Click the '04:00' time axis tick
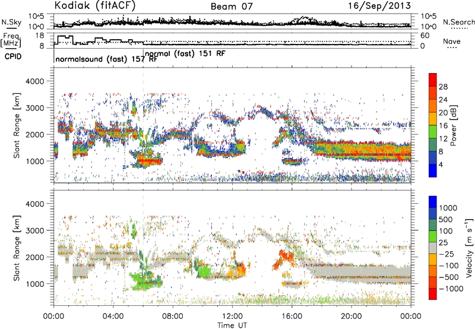The height and width of the screenshot is (329, 475). coord(113,317)
